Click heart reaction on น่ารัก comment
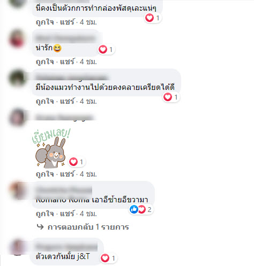254x266 pixels. pos(103,49)
